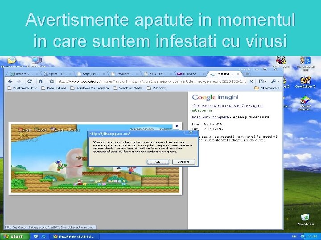The width and height of the screenshot is (321, 240).
Task: Open the browser home page icon
Action: click(x=41, y=81)
